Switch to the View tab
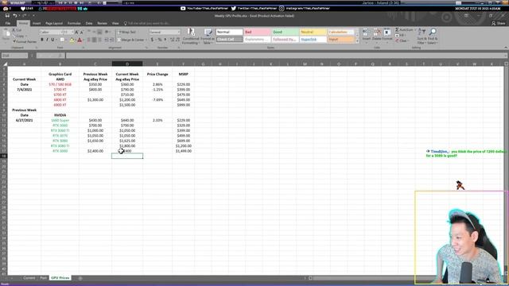Image resolution: width=509 pixels, height=286 pixels. [x=115, y=23]
